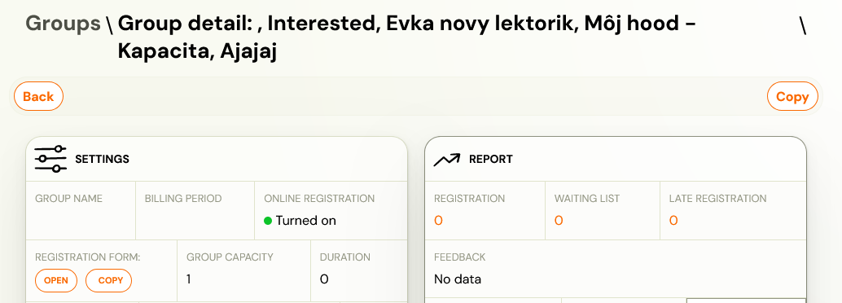Screen dimensions: 842x303
Task: Click the Settings sliders icon
Action: pyautogui.click(x=50, y=159)
